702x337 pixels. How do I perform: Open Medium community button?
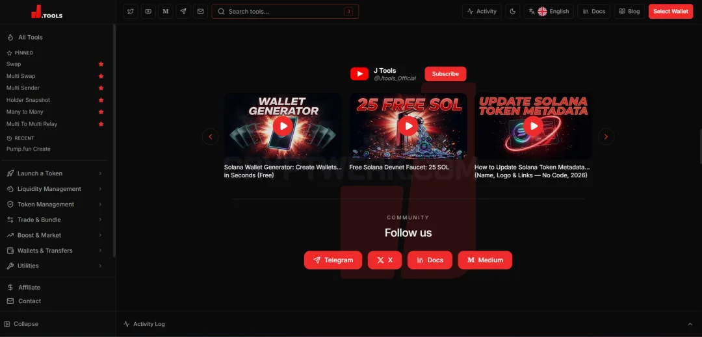point(485,260)
